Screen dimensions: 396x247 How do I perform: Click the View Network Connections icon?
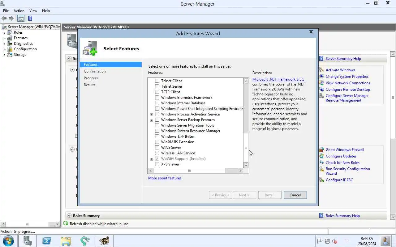pyautogui.click(x=321, y=83)
